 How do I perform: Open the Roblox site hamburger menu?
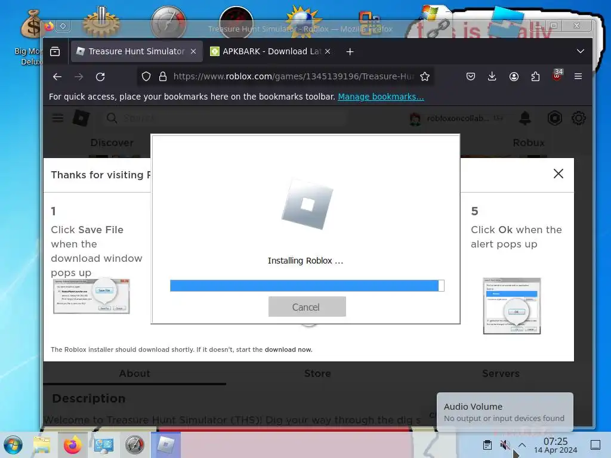click(x=58, y=118)
